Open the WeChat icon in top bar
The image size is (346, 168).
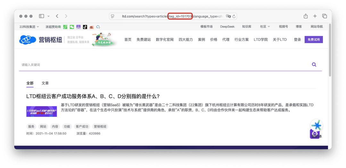point(72,27)
